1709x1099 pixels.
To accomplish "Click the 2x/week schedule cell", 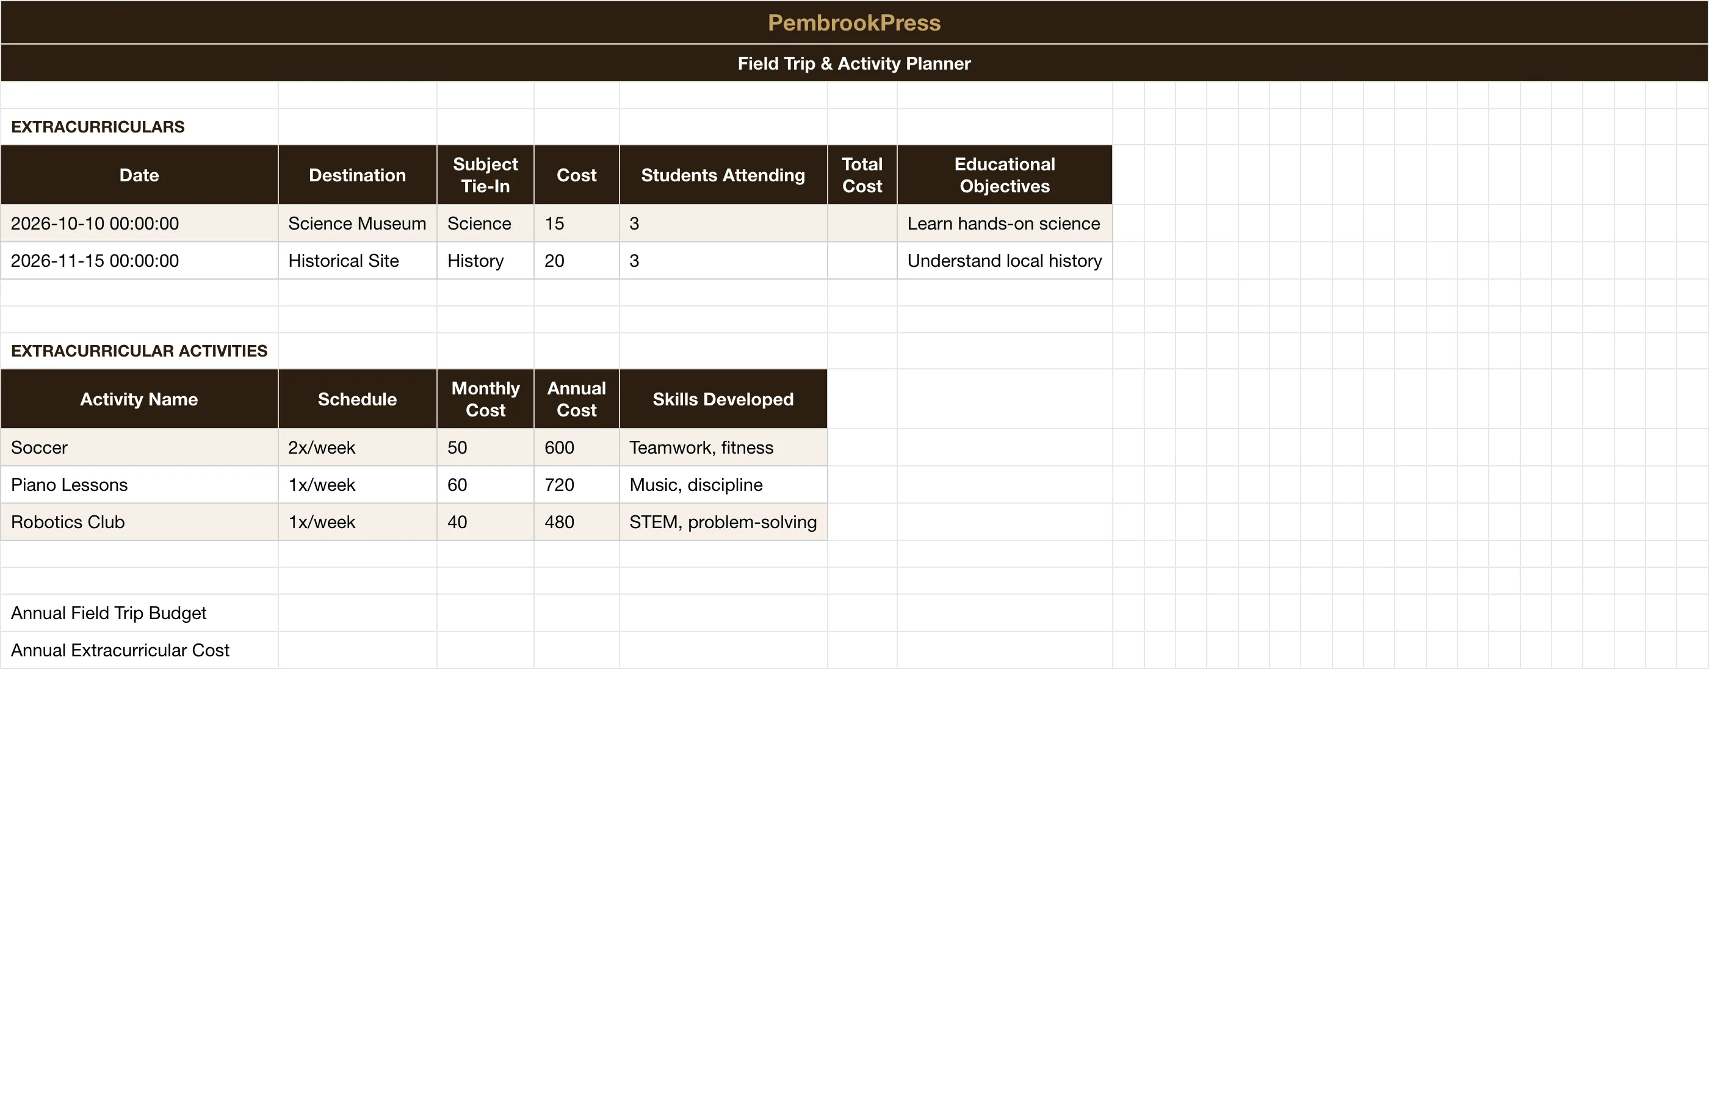I will (357, 448).
